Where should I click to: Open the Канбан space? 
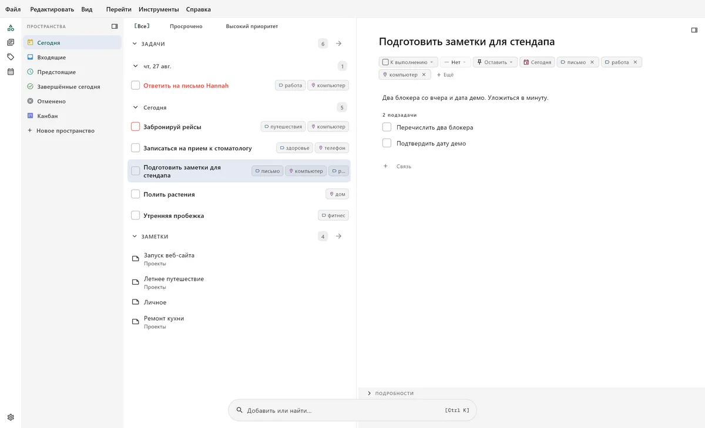coord(72,116)
